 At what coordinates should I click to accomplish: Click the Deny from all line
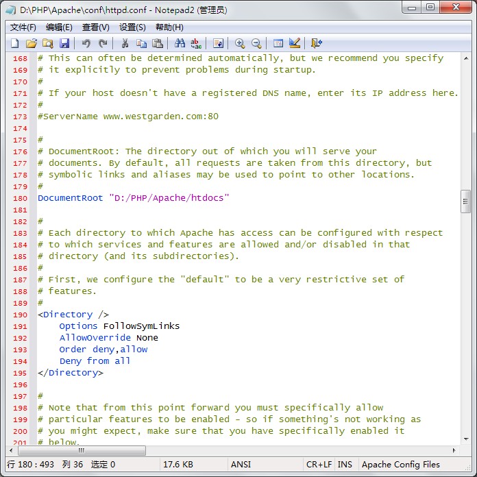coord(95,361)
